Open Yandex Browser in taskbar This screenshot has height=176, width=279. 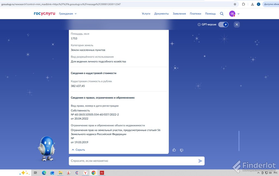85,173
